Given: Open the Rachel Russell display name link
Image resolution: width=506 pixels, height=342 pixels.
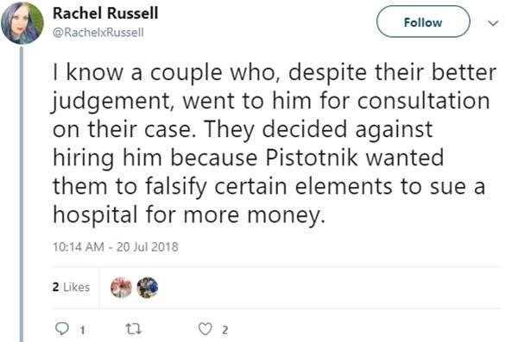Looking at the screenshot, I should (105, 13).
